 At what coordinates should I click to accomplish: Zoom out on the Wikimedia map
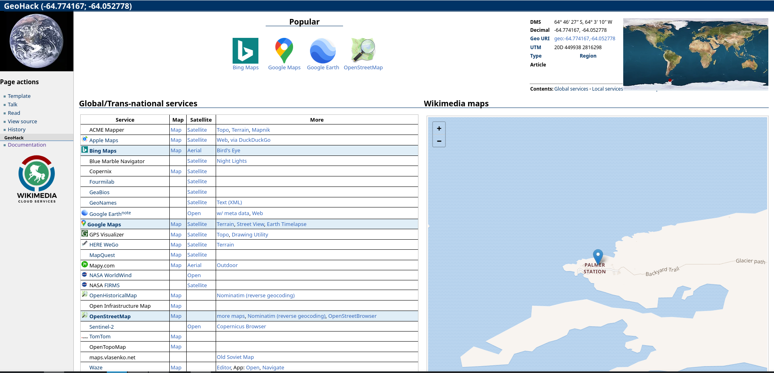coord(439,141)
